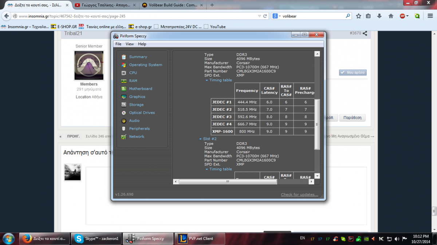Open the URL history dropdown arrow

click(259, 16)
